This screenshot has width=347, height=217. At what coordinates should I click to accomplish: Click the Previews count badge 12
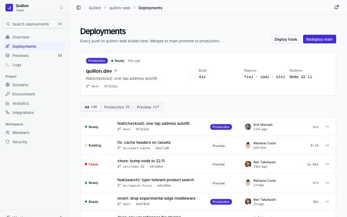click(x=60, y=55)
